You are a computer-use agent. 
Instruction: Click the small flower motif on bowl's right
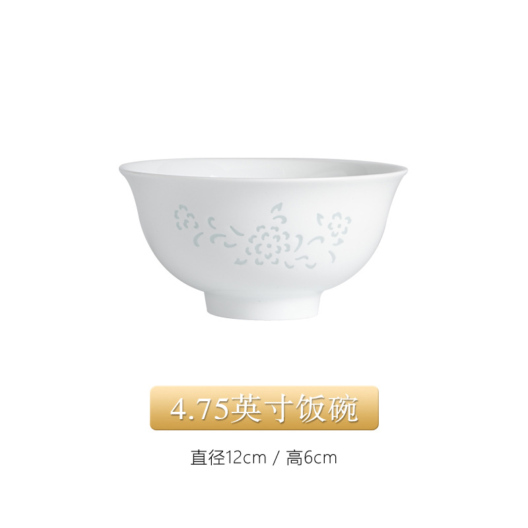pos(339,224)
